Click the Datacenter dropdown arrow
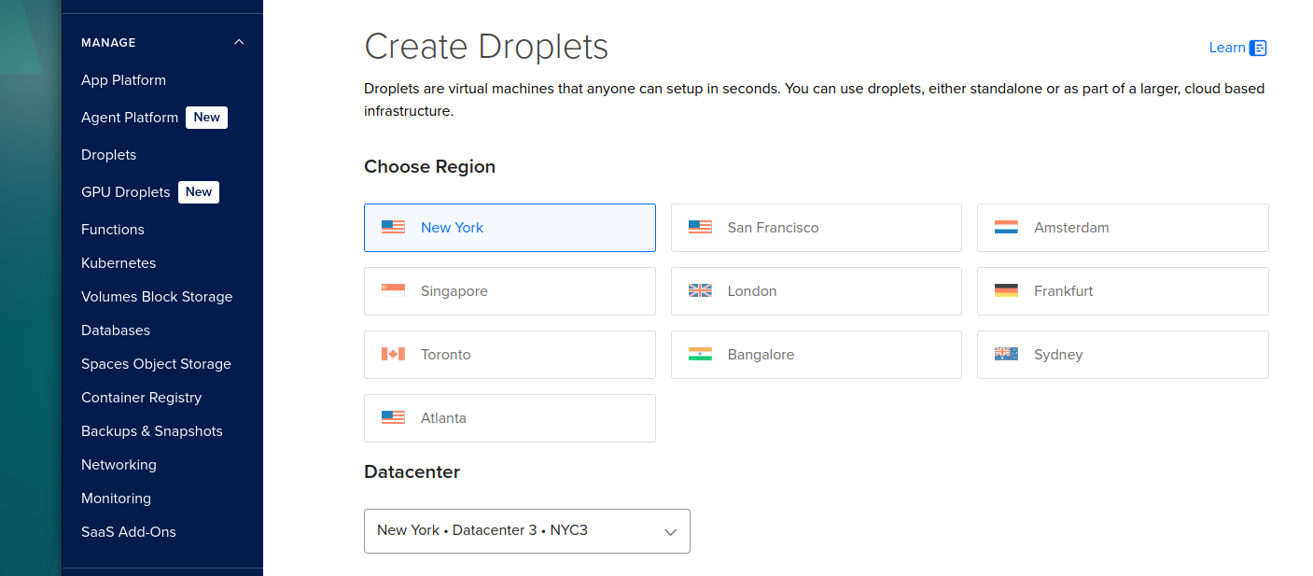The height and width of the screenshot is (576, 1313). click(x=670, y=532)
